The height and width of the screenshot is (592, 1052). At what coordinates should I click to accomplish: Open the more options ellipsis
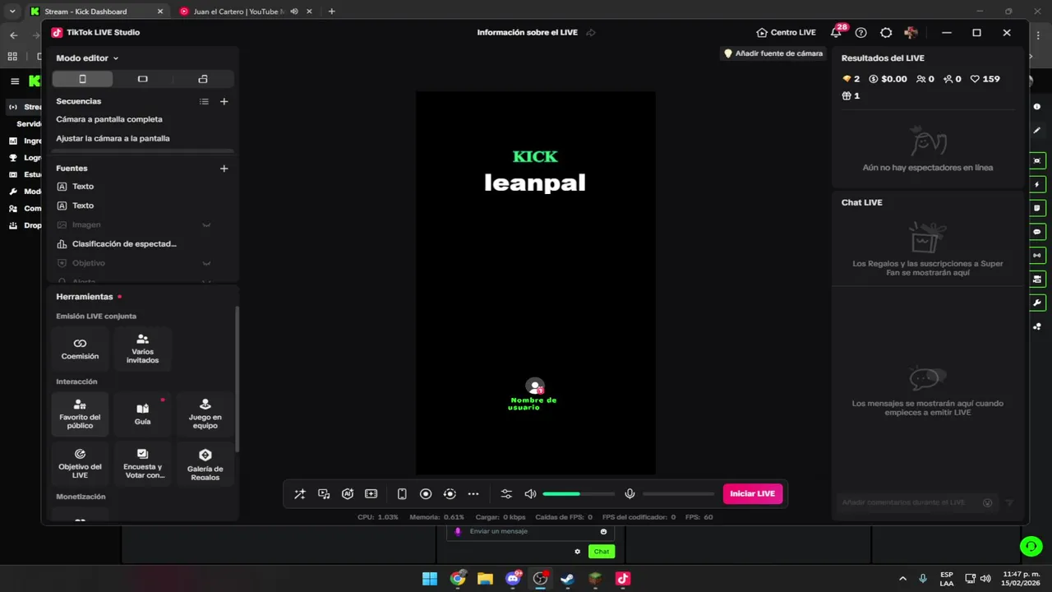[473, 494]
